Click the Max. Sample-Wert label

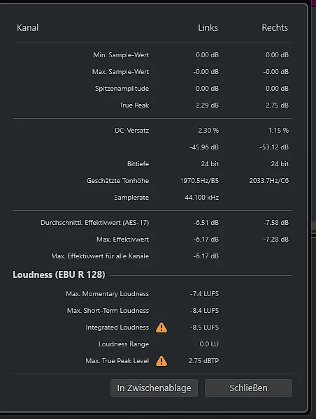coord(120,72)
